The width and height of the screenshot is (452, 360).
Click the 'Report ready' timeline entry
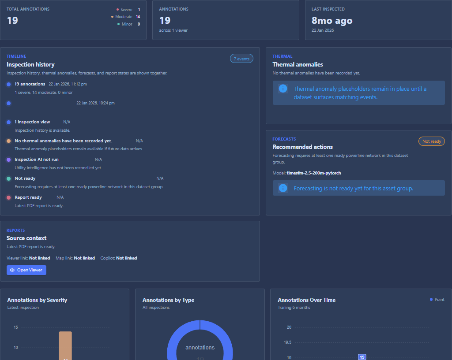click(28, 197)
